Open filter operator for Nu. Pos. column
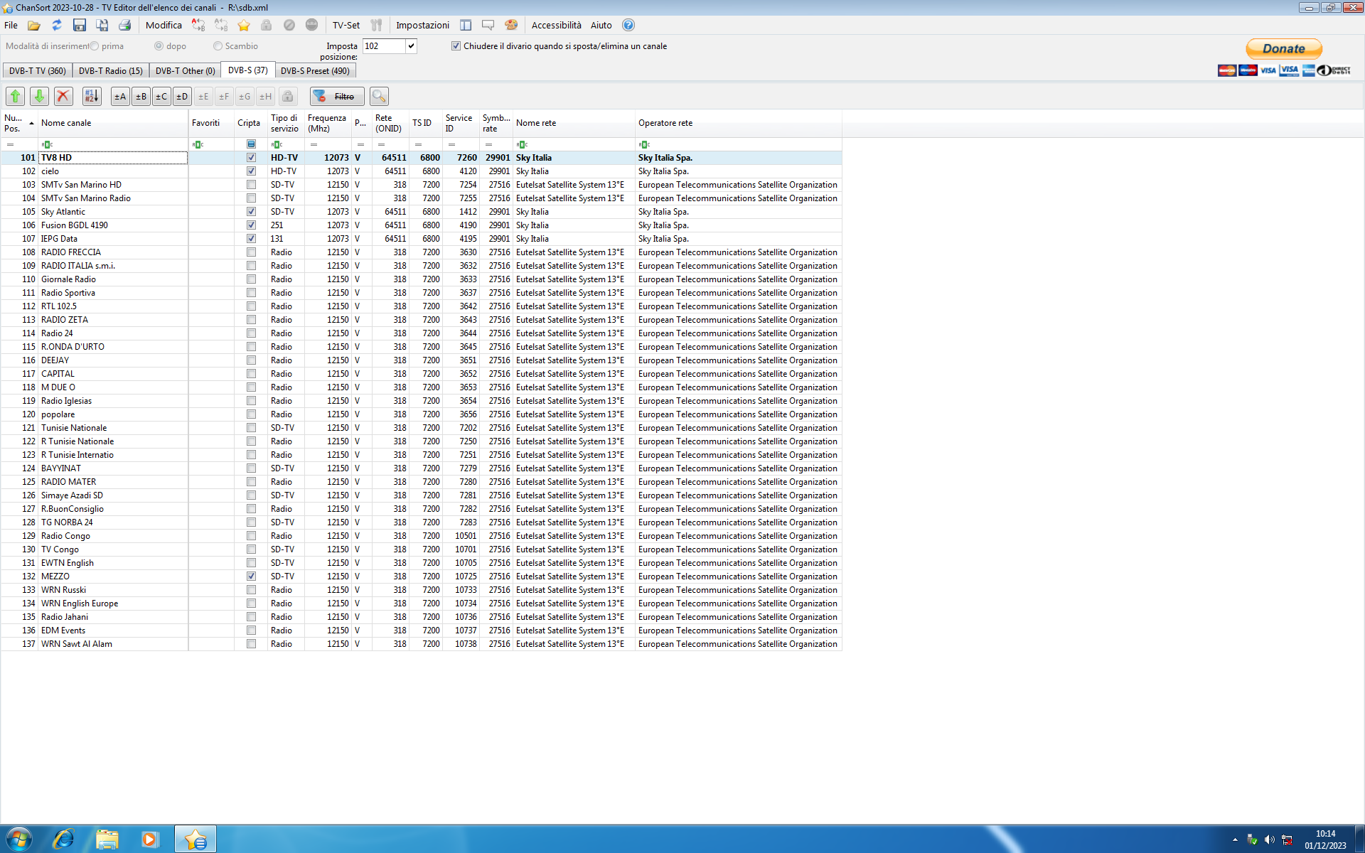Viewport: 1365px width, 853px height. pyautogui.click(x=10, y=144)
